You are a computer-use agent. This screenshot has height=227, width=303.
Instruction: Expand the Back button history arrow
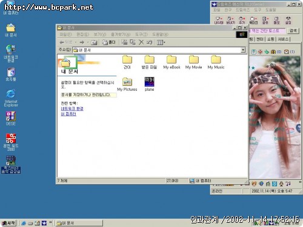pos(76,42)
